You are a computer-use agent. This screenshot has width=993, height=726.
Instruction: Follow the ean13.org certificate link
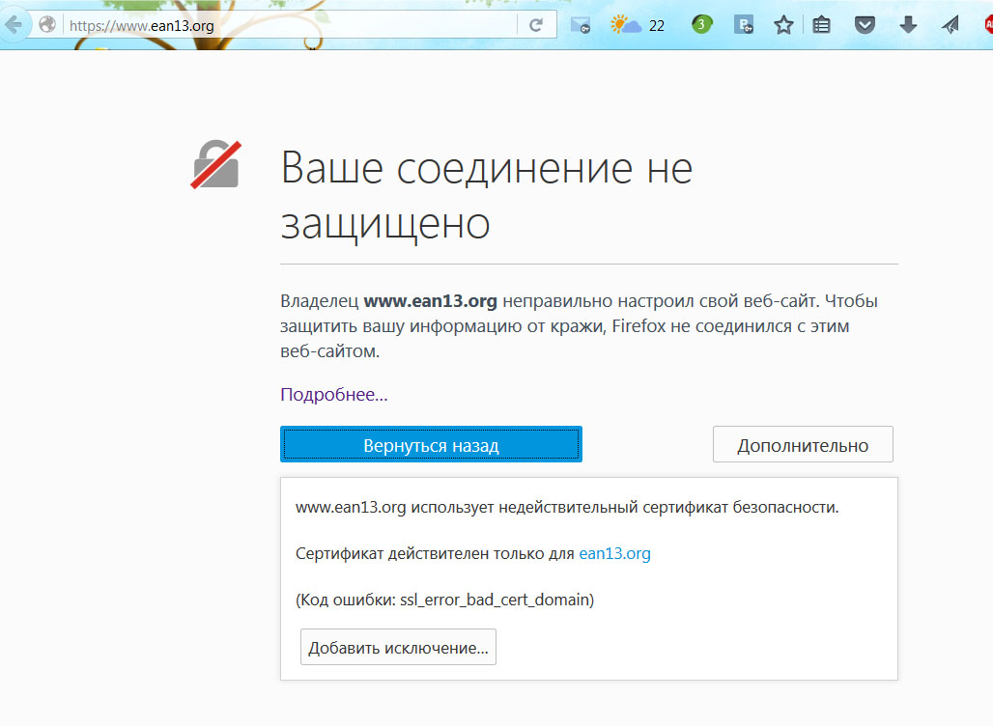pos(614,554)
